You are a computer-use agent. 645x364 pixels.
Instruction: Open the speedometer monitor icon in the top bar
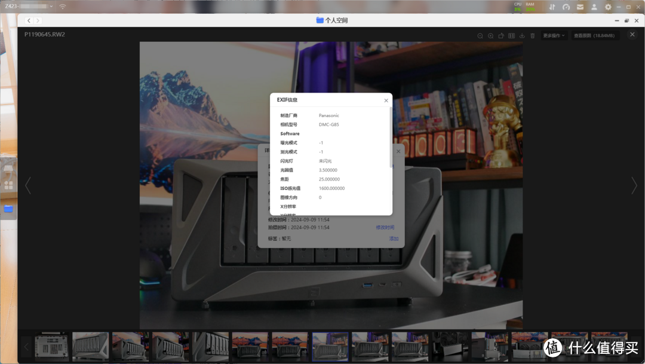(x=566, y=7)
